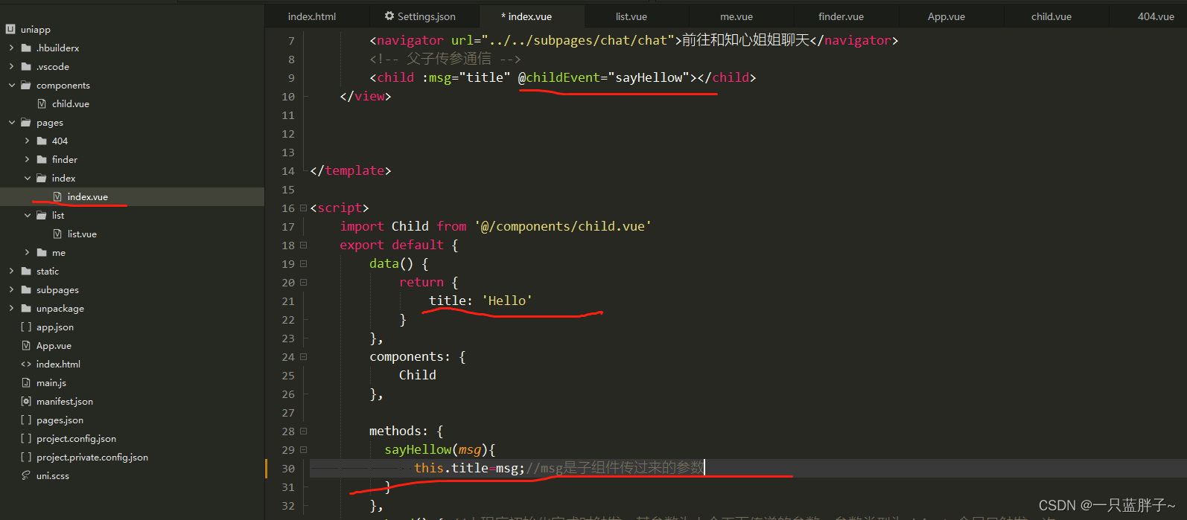
Task: Switch to the finder.vue editor tab
Action: 841,16
